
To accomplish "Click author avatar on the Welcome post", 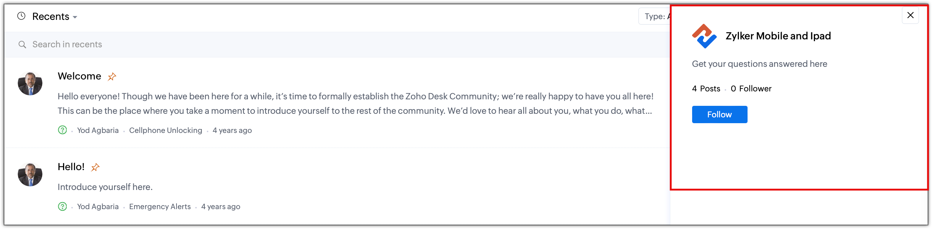I will click(x=30, y=83).
